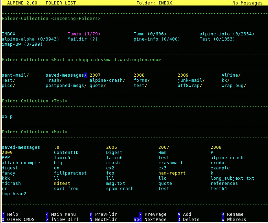The width and height of the screenshot is (268, 223).
Task: Open the mdtest folder
Action: point(62,183)
